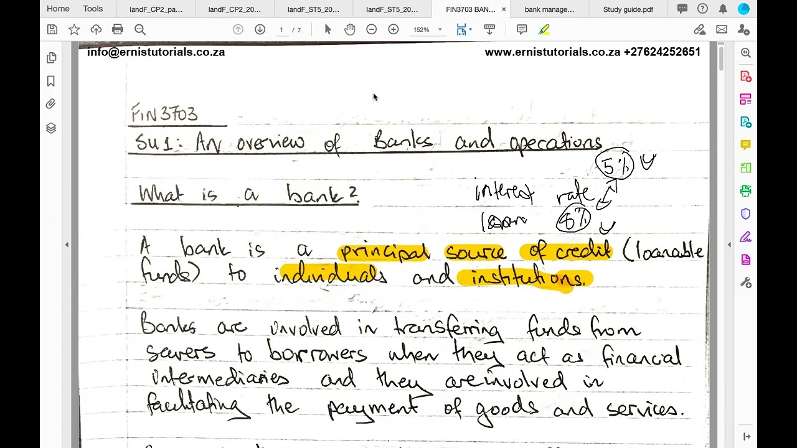Screen dimensions: 797x448
Task: Open the Organize Pages tool
Action: pos(746,99)
